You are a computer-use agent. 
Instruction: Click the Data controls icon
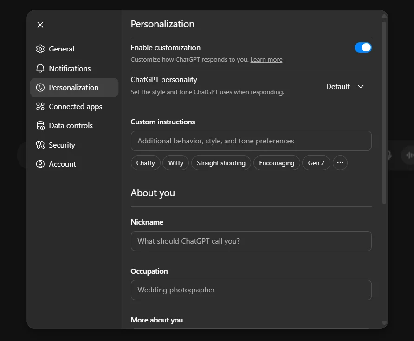pos(40,125)
